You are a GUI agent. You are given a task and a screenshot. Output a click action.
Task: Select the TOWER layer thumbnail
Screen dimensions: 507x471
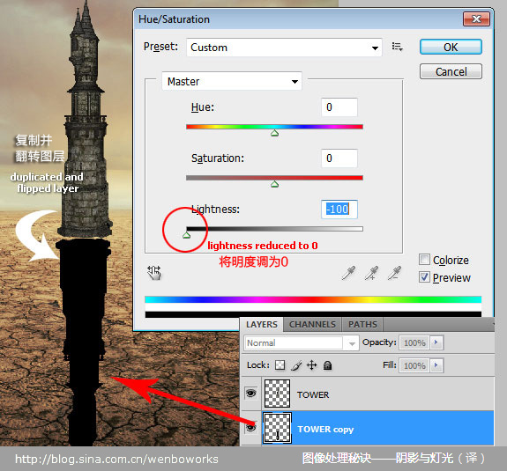277,394
